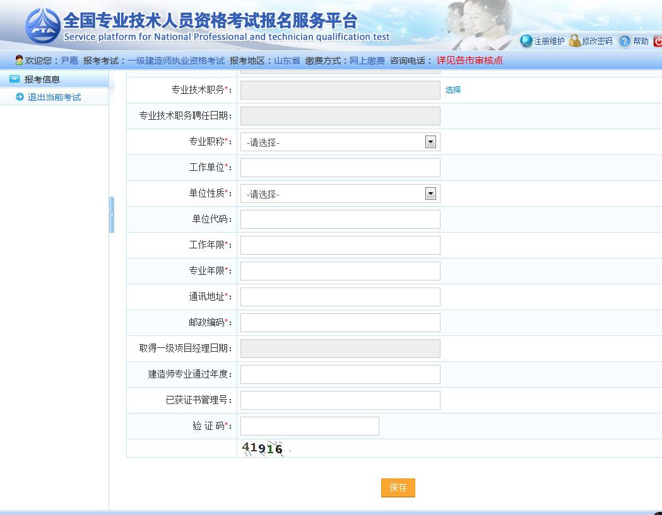The height and width of the screenshot is (515, 662).
Task: Click the arrow icon beside 退出当前考试
Action: click(20, 97)
